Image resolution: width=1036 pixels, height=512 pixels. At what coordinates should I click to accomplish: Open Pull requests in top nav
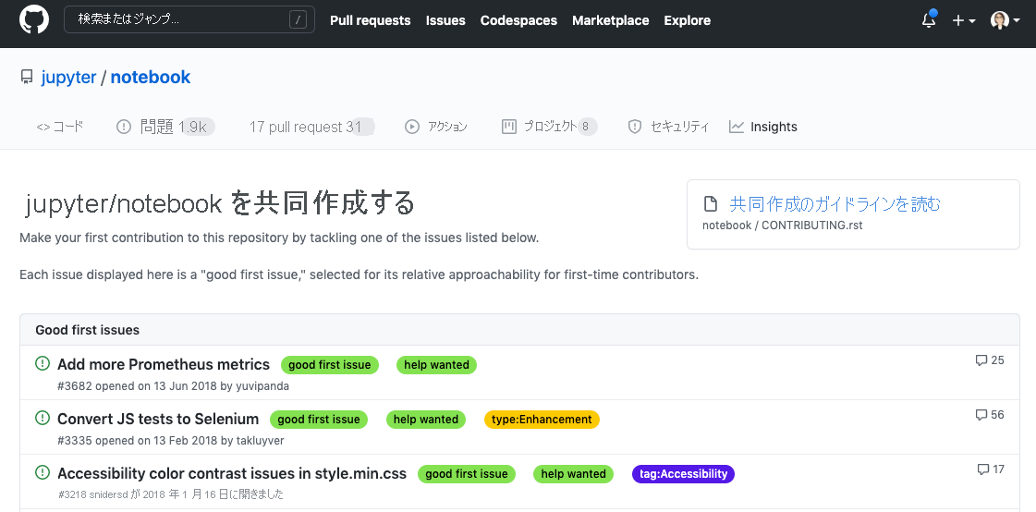pyautogui.click(x=370, y=20)
